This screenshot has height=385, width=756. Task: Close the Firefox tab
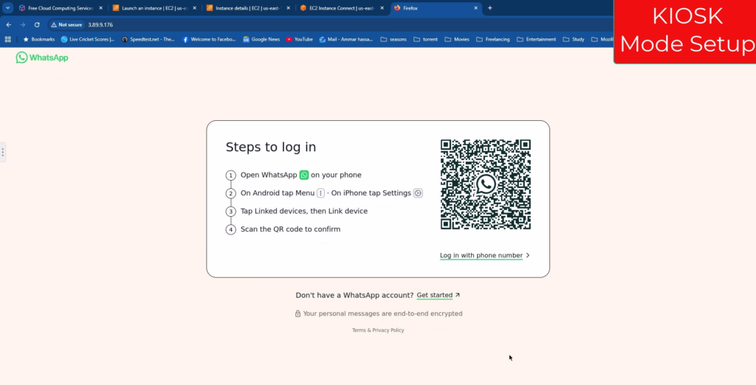click(475, 8)
